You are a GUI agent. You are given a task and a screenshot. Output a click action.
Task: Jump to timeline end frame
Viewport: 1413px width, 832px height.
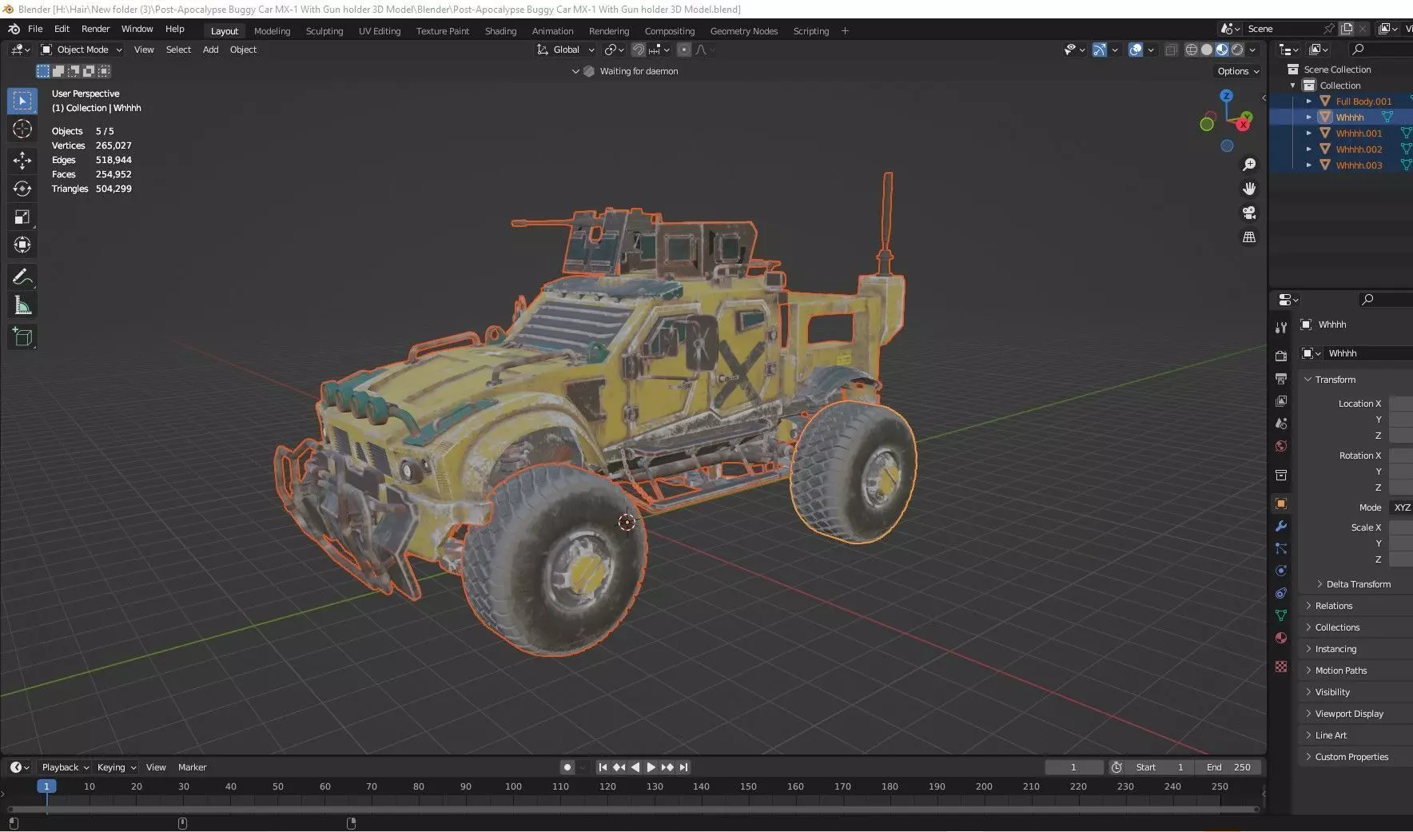[683, 767]
